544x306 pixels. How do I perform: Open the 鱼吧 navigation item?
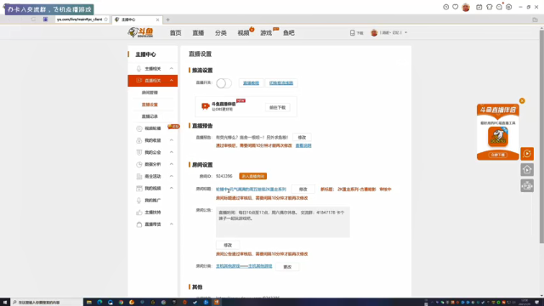point(289,33)
